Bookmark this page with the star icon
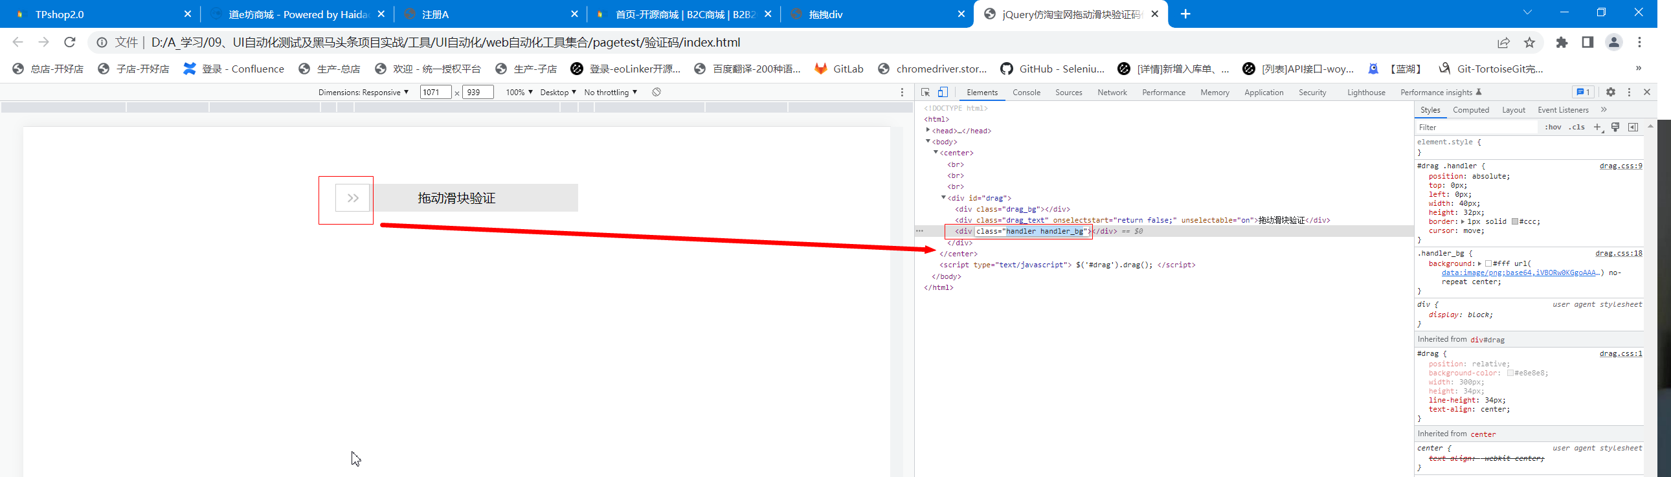The height and width of the screenshot is (477, 1671). coord(1530,42)
